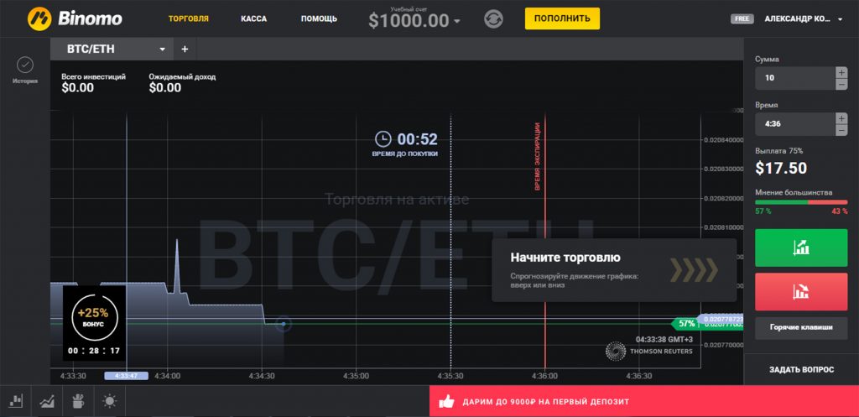The image size is (859, 417).
Task: Open the Помощь menu item
Action: pyautogui.click(x=319, y=18)
